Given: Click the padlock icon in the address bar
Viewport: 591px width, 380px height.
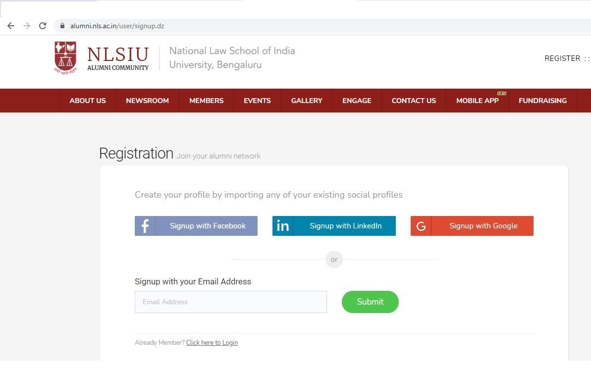Looking at the screenshot, I should click(62, 26).
